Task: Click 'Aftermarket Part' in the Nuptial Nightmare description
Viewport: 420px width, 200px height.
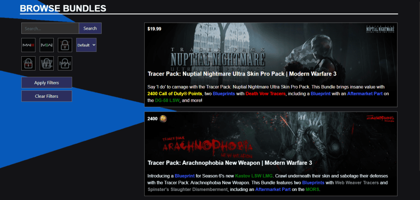Action: (x=365, y=94)
